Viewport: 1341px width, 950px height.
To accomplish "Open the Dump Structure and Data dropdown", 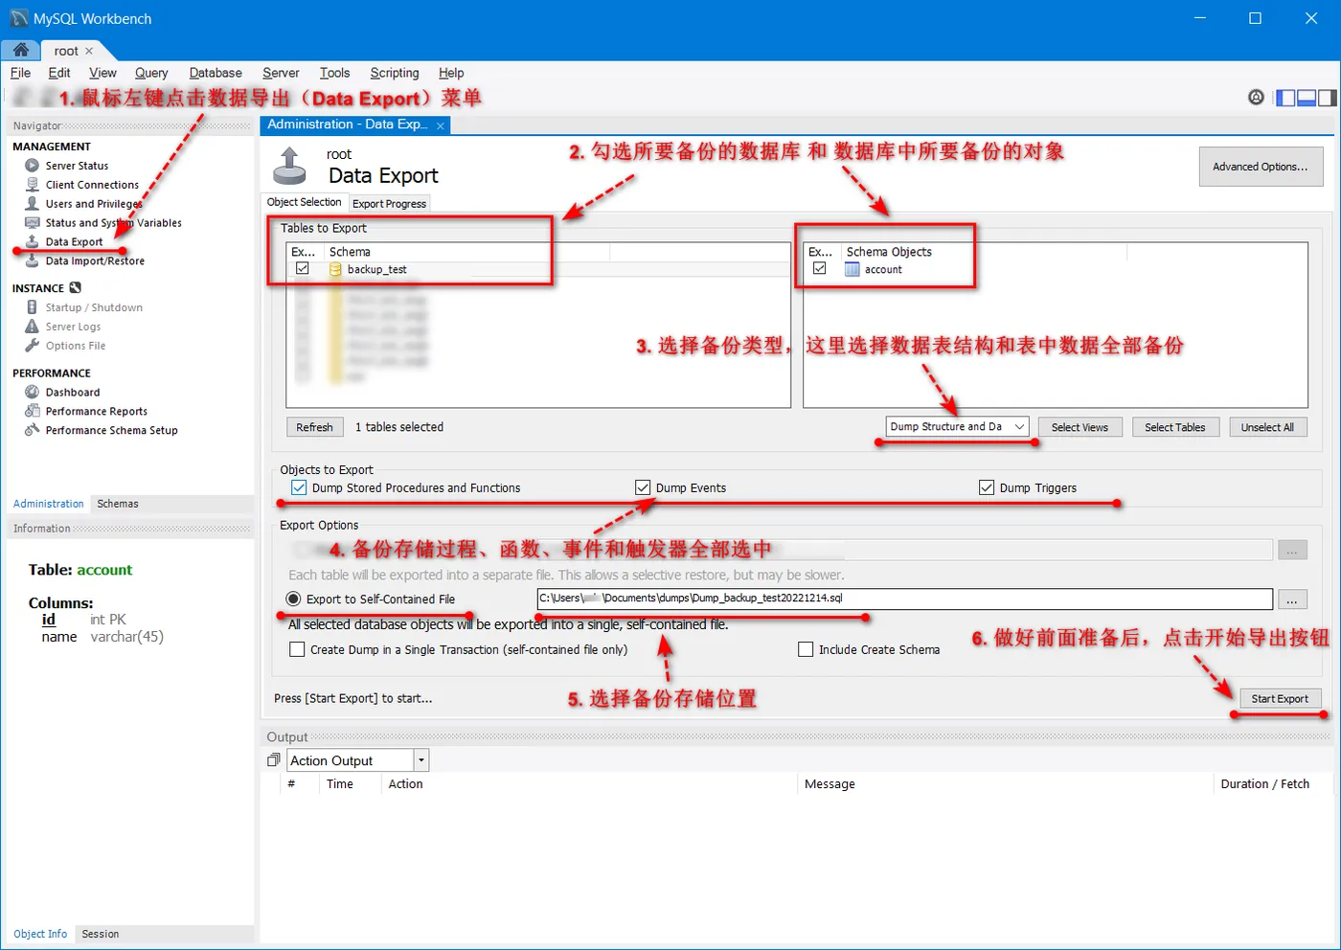I will [x=958, y=427].
